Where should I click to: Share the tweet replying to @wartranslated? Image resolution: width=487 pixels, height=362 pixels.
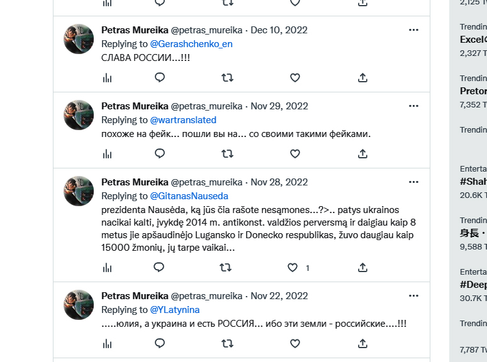coord(362,153)
